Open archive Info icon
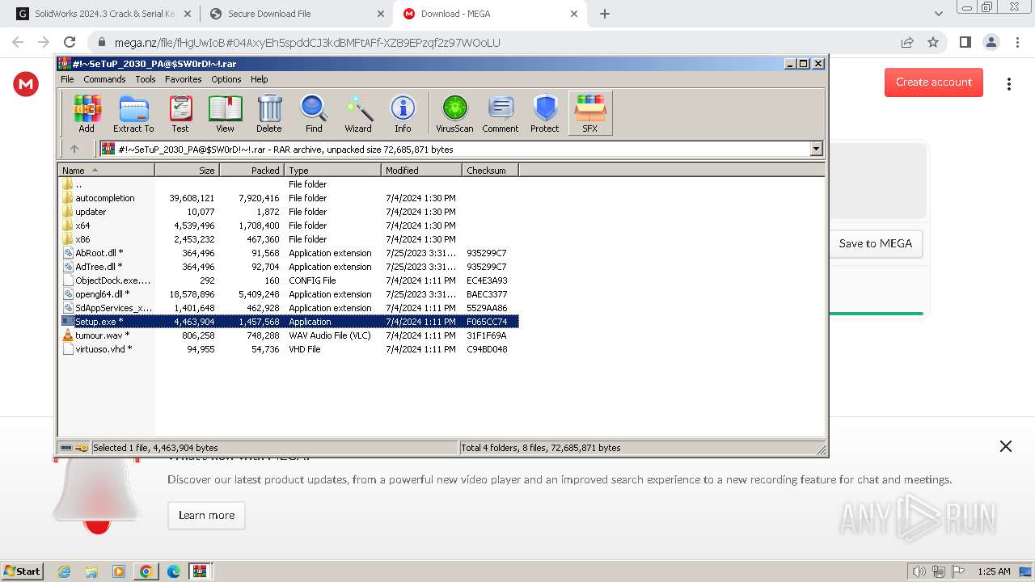This screenshot has height=582, width=1035. point(403,113)
